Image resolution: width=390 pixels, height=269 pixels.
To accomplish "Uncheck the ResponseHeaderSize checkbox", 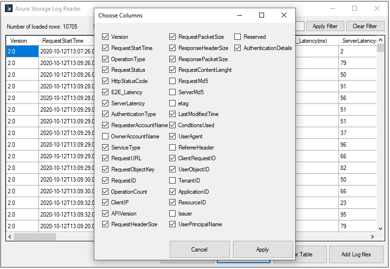I will pos(172,48).
